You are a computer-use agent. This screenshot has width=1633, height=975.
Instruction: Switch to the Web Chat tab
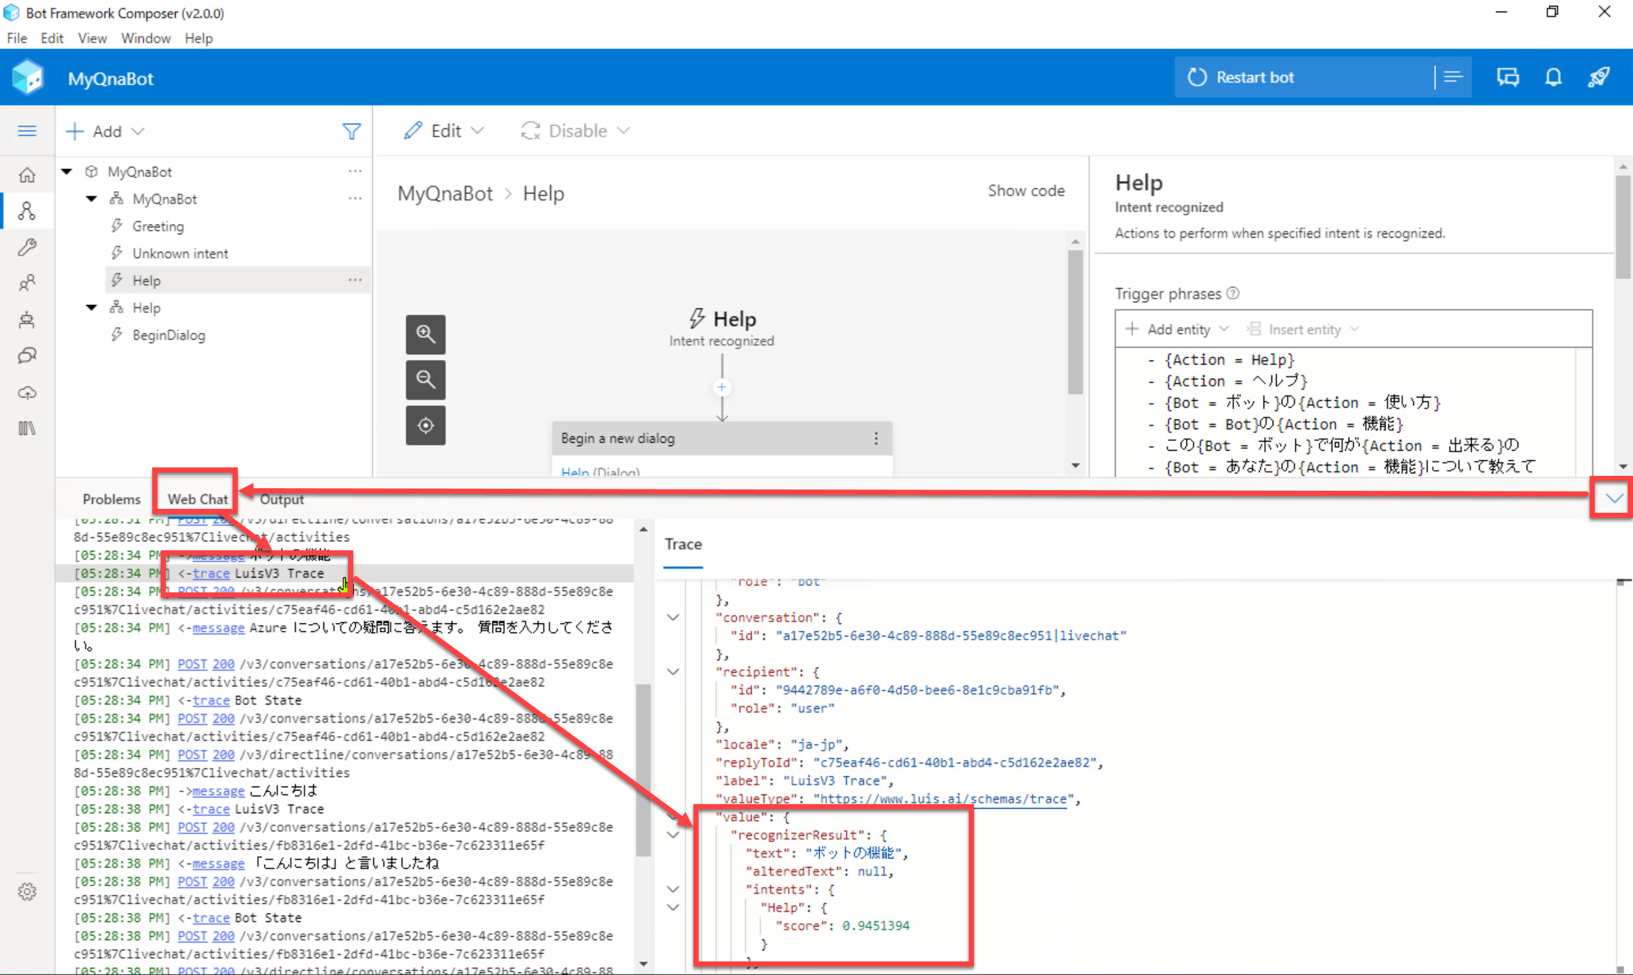click(197, 499)
